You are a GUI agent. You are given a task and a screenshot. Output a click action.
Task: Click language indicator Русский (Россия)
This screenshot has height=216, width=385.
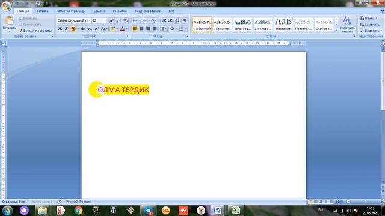(78, 202)
